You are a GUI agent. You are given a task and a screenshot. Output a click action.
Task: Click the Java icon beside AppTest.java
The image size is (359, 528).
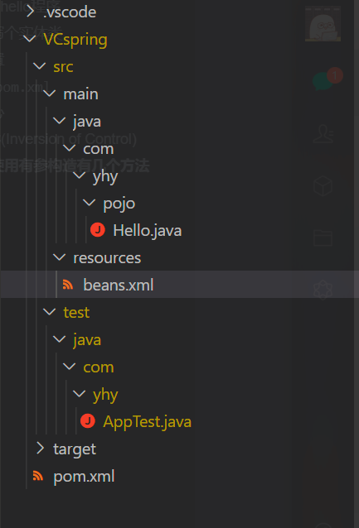tap(88, 421)
